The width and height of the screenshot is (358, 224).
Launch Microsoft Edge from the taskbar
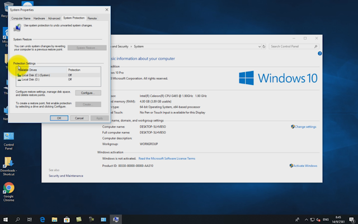(43, 220)
